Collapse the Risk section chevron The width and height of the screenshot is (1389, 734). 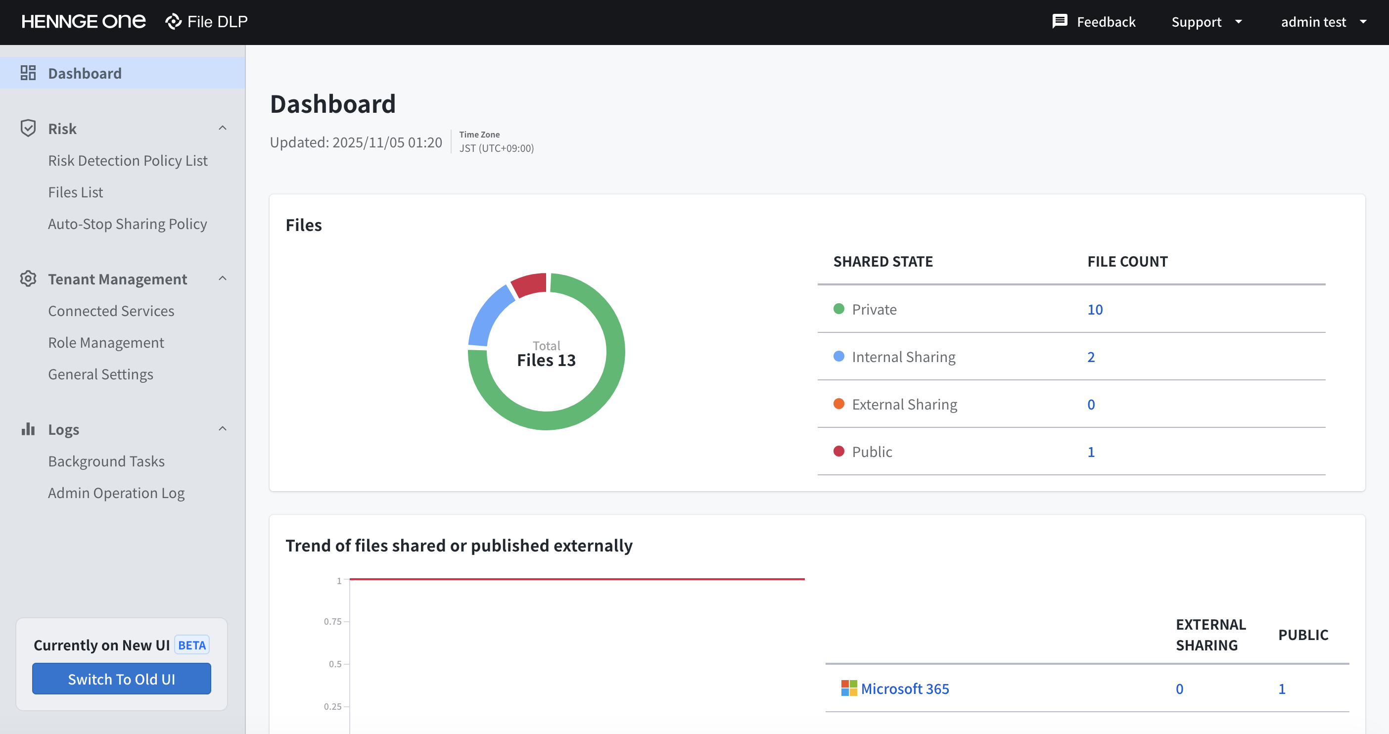[x=222, y=129]
